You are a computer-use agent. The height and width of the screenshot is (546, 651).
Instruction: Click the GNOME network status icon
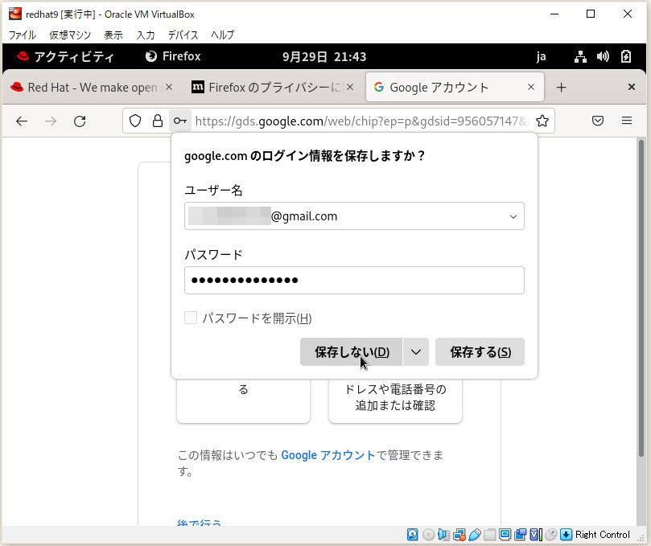pyautogui.click(x=580, y=56)
